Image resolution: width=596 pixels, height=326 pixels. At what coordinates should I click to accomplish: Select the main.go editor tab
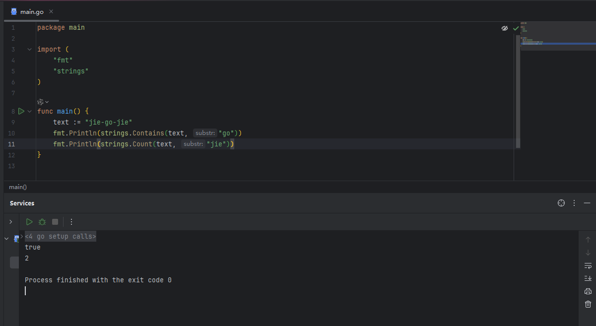point(33,11)
